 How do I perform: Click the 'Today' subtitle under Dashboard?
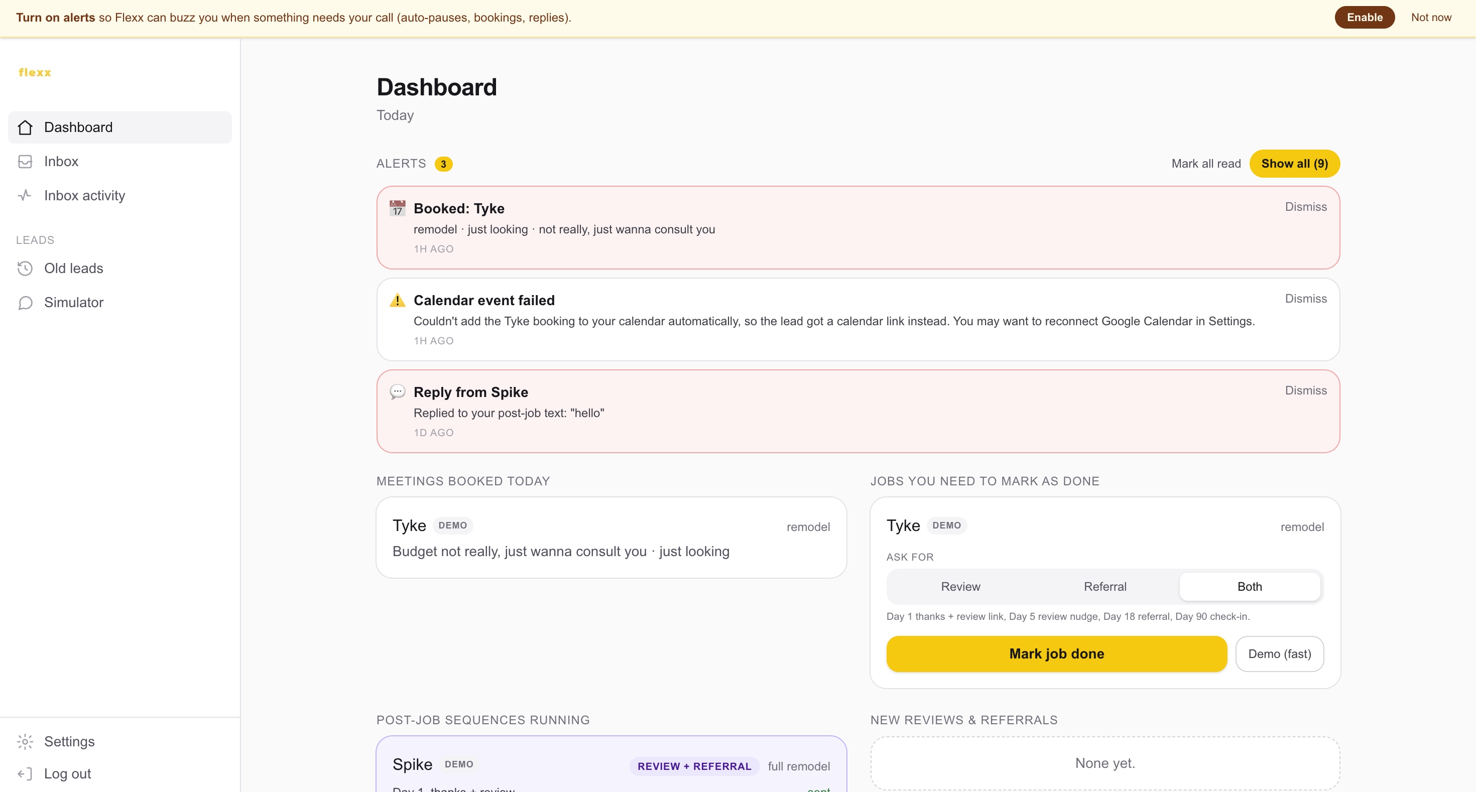tap(396, 115)
